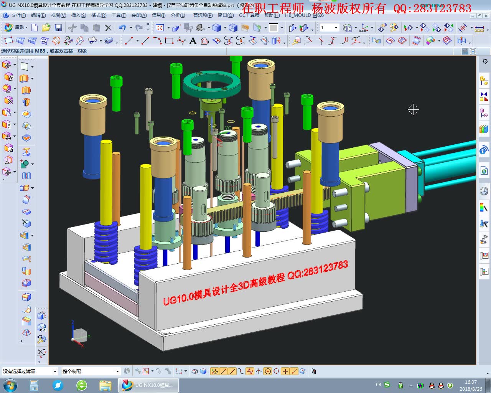Open the 文件(F) menu
Screen dimensions: 491x393
pos(18,15)
